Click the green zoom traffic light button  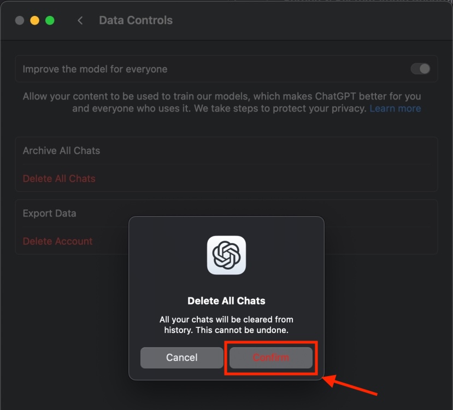pos(50,20)
